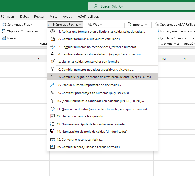Choose 'Cambiar números no reconocidos a números'
The height and width of the screenshot is (176, 195).
[x=102, y=47]
